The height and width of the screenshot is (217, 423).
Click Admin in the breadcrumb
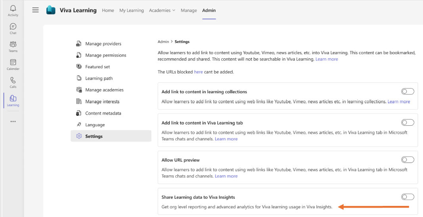pyautogui.click(x=163, y=42)
